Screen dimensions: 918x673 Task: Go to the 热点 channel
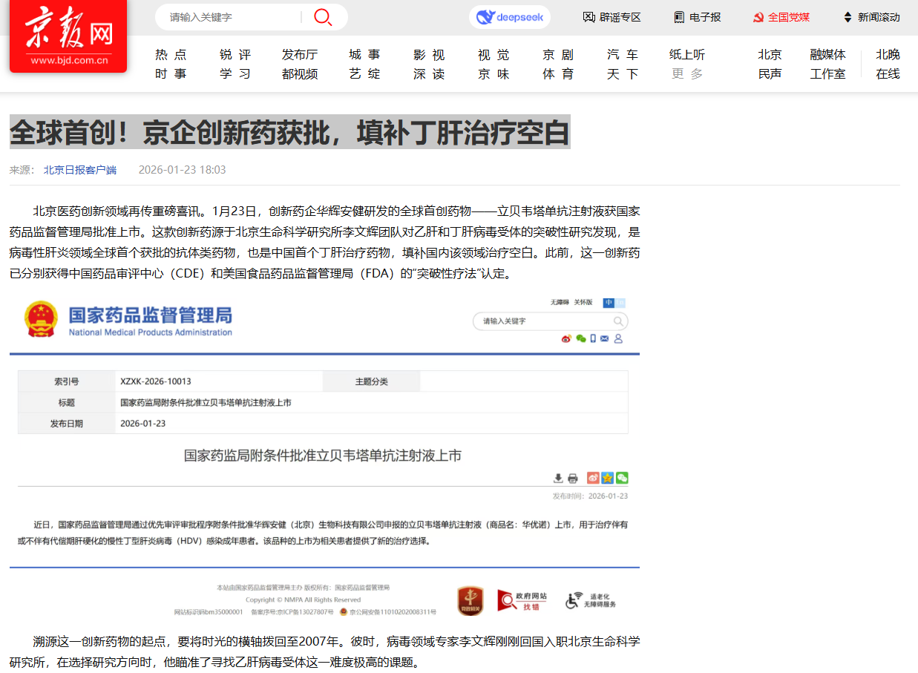point(171,55)
